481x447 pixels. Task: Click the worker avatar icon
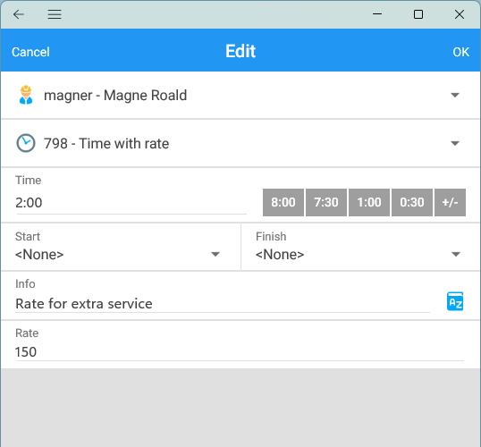(x=26, y=95)
